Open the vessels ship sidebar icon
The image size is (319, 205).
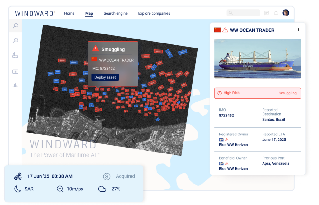15,55
